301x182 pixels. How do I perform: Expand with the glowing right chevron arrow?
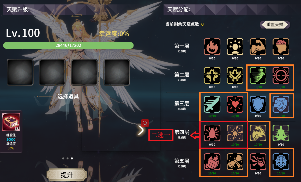pyautogui.click(x=141, y=130)
